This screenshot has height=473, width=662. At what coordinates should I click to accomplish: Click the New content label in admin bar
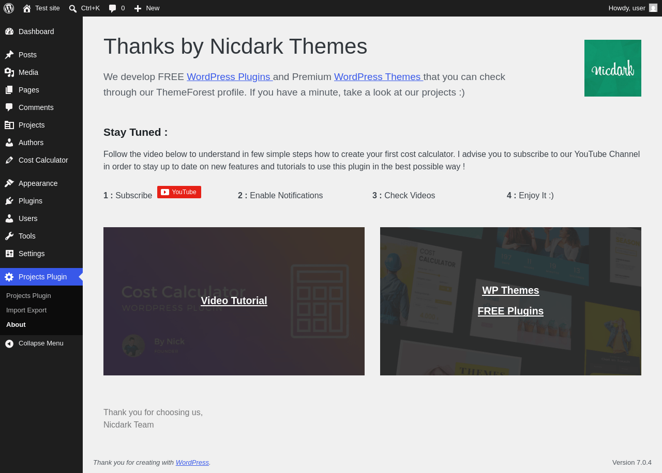point(153,8)
